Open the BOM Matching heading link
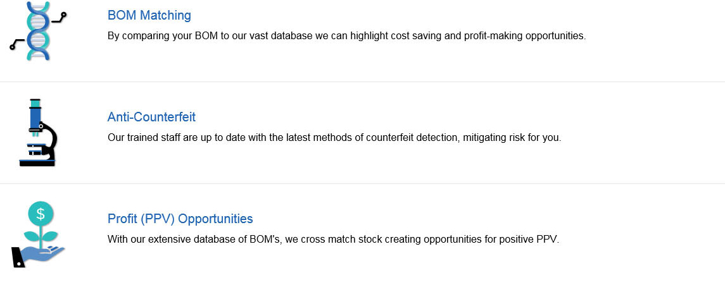This screenshot has width=725, height=304. click(149, 15)
